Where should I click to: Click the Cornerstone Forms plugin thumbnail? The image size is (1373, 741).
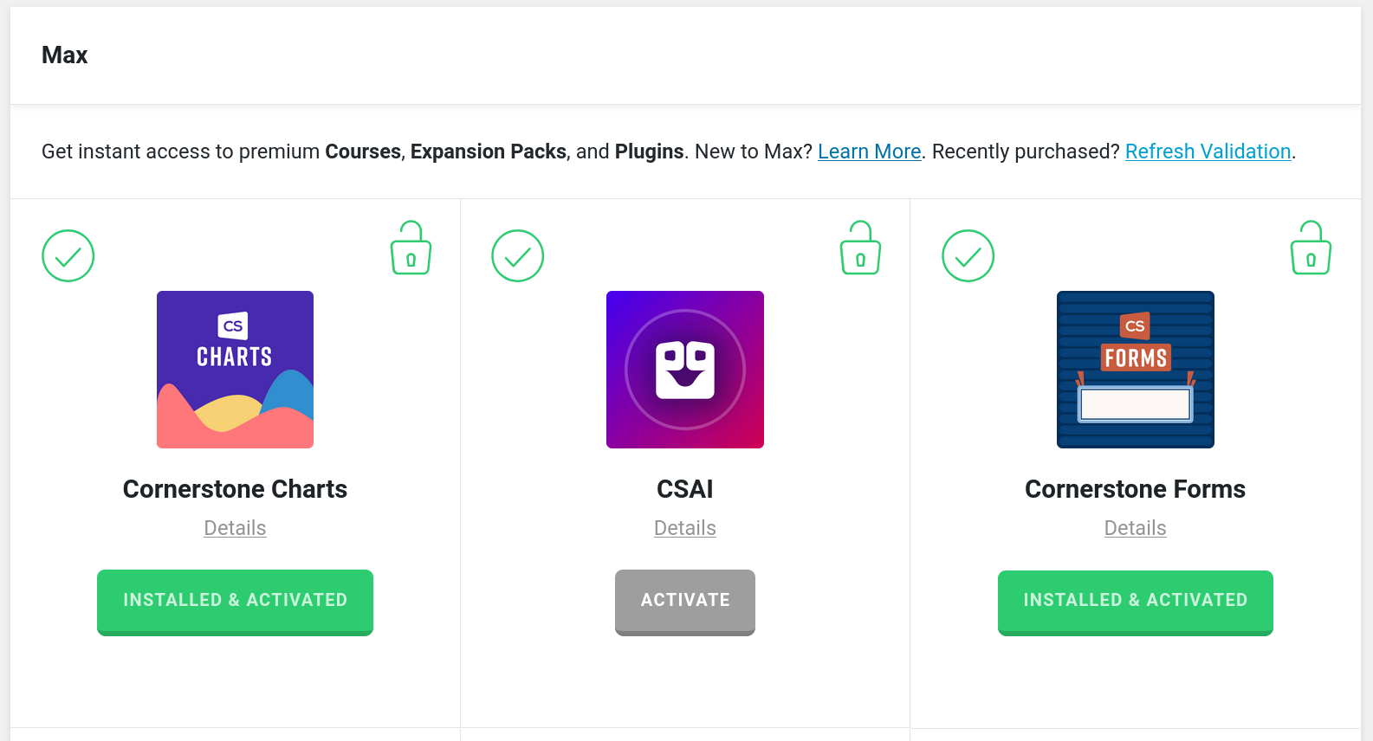point(1135,370)
